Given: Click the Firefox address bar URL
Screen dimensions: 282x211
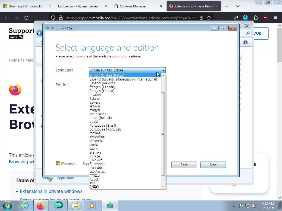Looking at the screenshot, I should pyautogui.click(x=131, y=18).
